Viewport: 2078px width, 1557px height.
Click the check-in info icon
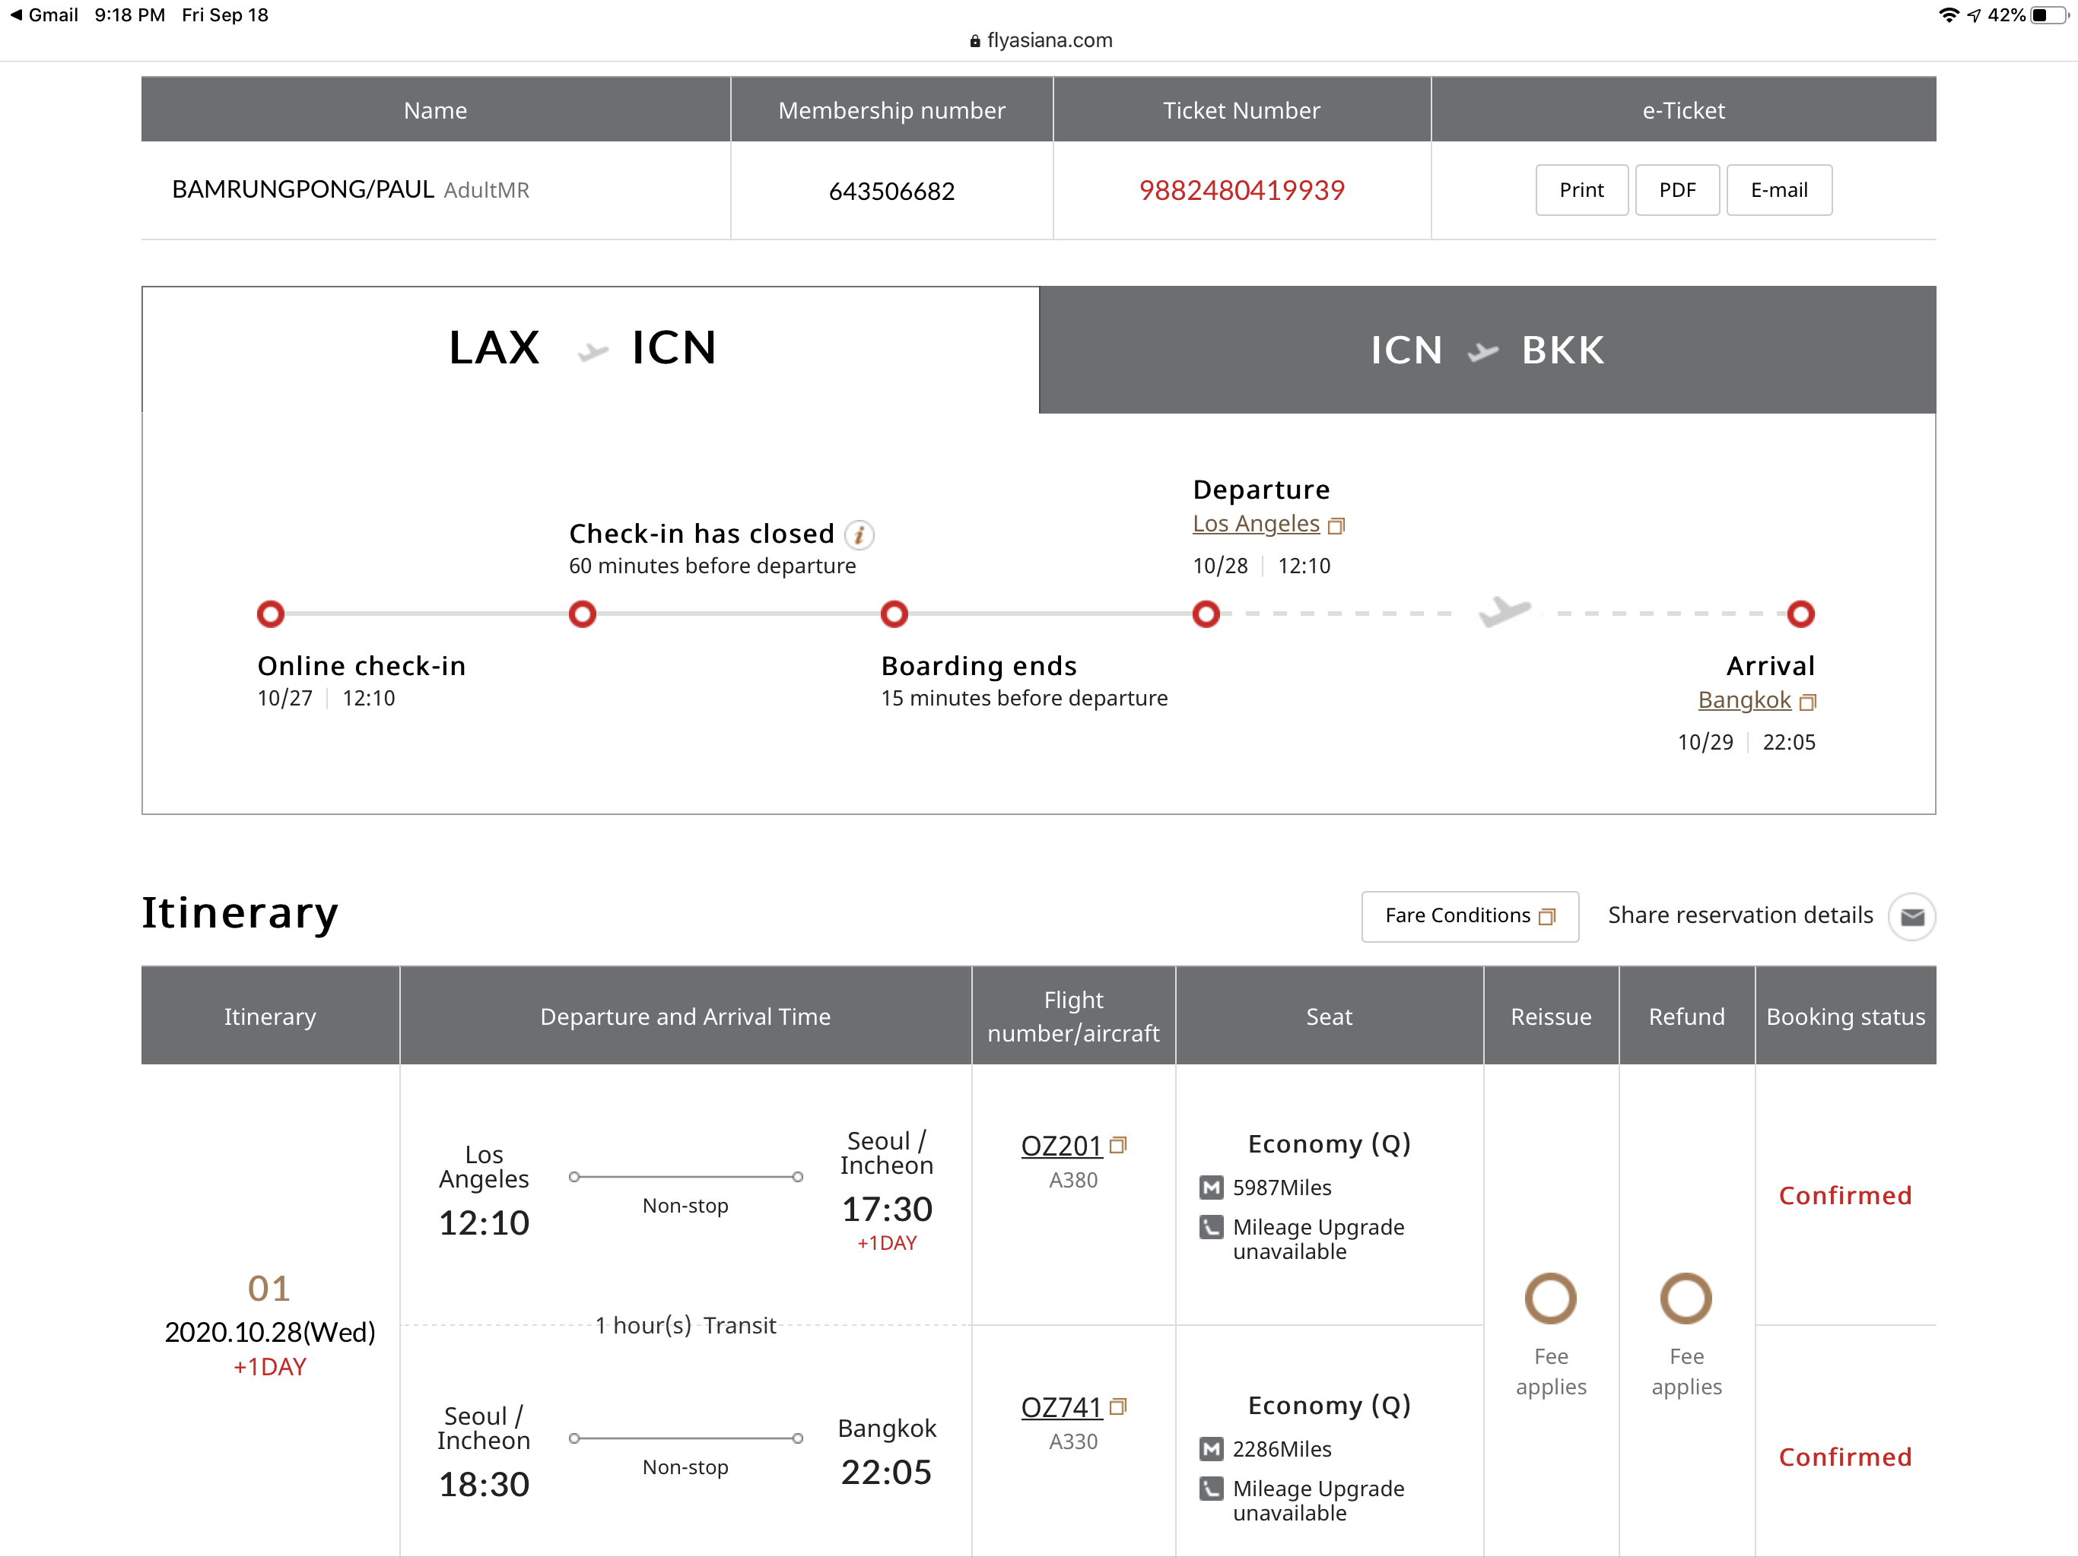(x=859, y=534)
